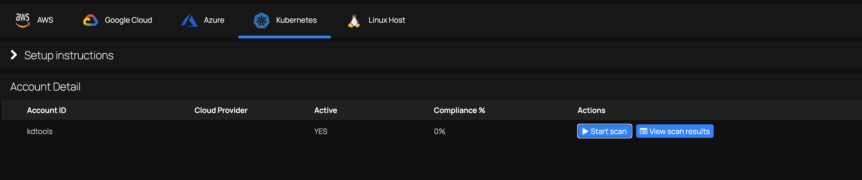Click the play icon inside Start scan
Viewport: 862px width, 180px height.
(585, 131)
